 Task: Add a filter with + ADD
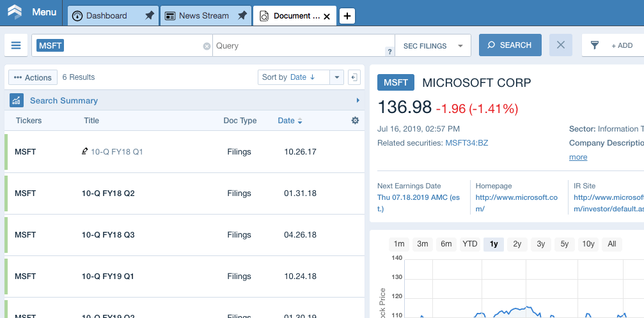[622, 45]
